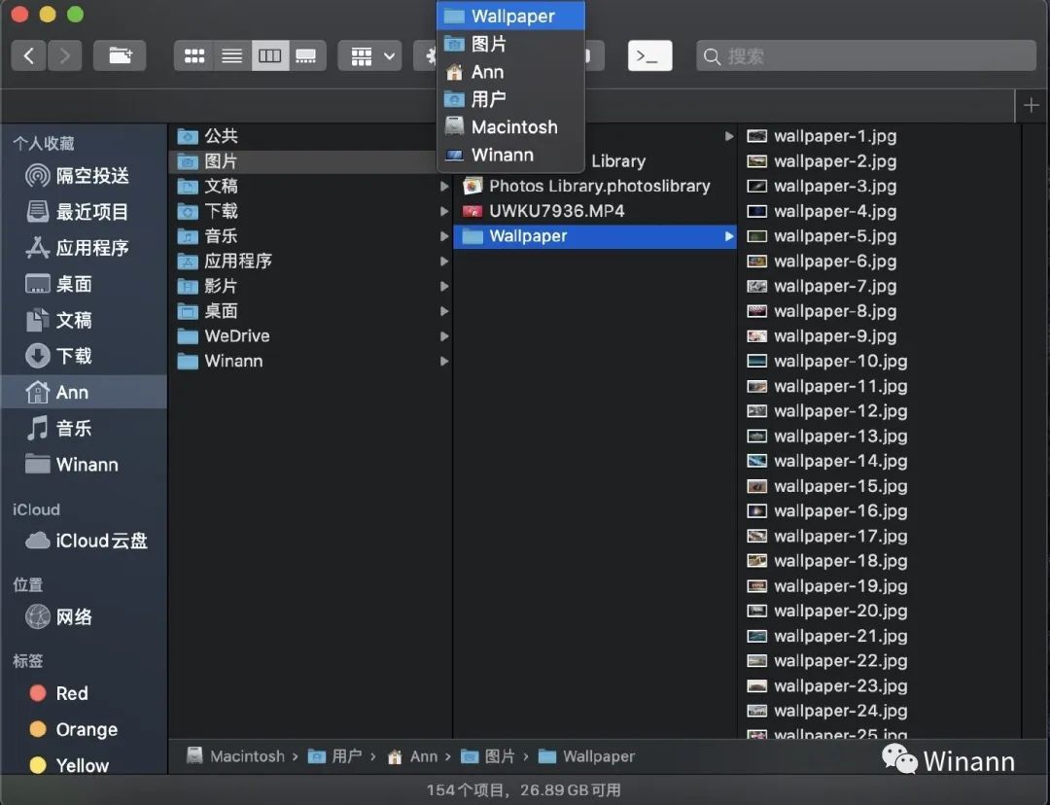Select column view toggle in toolbar
Viewport: 1050px width, 805px height.
pyautogui.click(x=270, y=55)
